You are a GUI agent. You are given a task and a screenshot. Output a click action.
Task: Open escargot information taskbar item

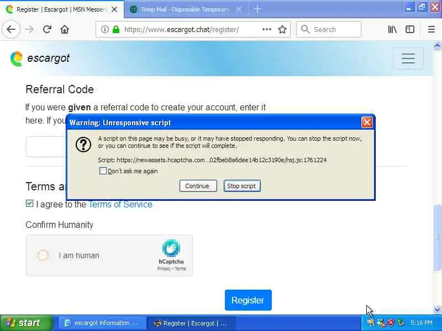click(102, 323)
